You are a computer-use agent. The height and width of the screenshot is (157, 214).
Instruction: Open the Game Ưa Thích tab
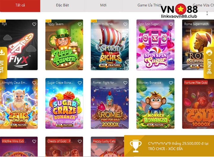tap(150, 5)
